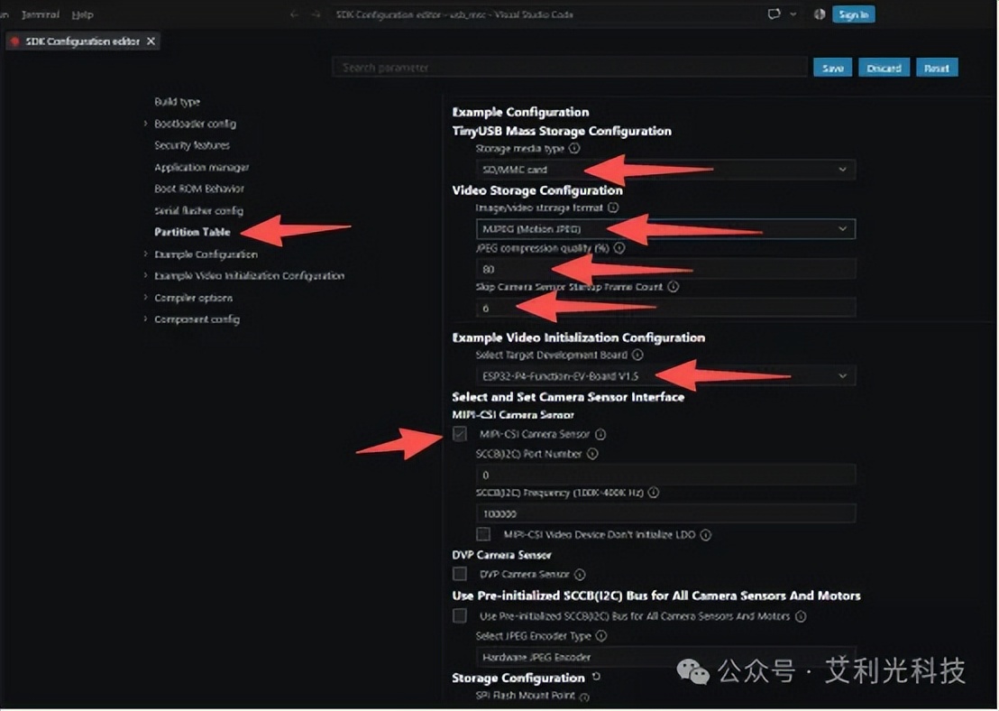This screenshot has height=711, width=999.
Task: Discard configuration changes
Action: coord(884,68)
